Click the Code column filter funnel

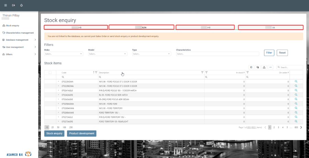(96, 72)
